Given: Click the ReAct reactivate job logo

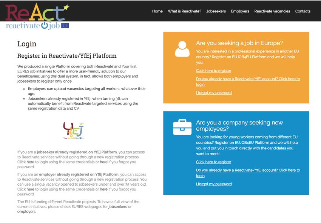Looking at the screenshot, I should 37,17.
